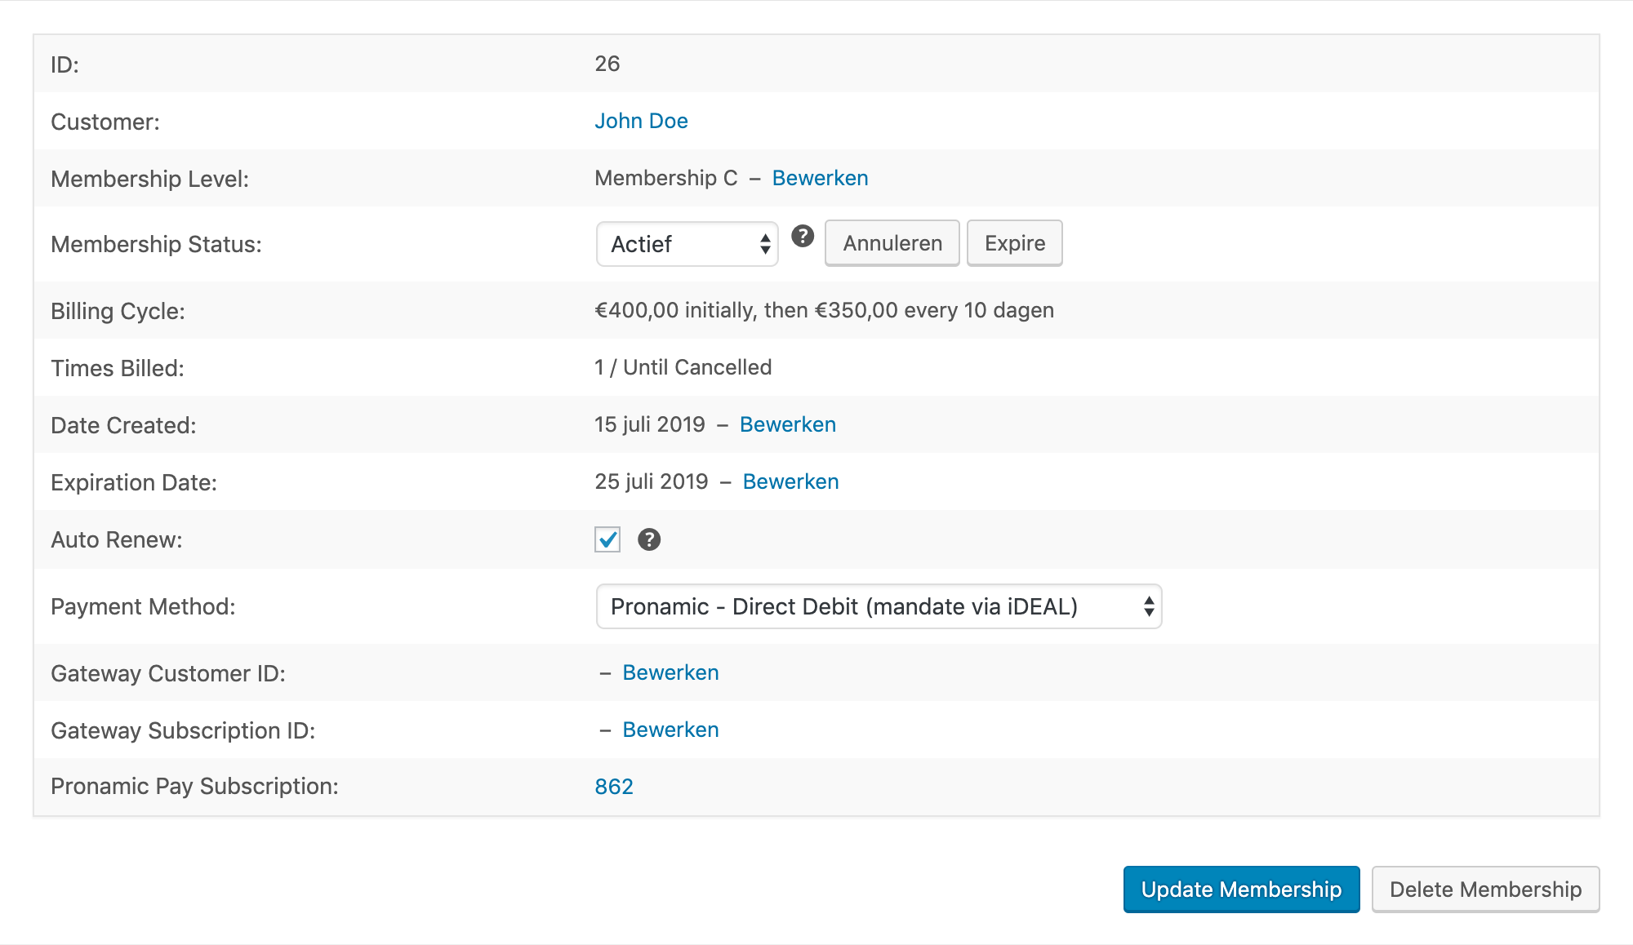Edit the Expiration Date value
The width and height of the screenshot is (1633, 945).
coord(790,481)
